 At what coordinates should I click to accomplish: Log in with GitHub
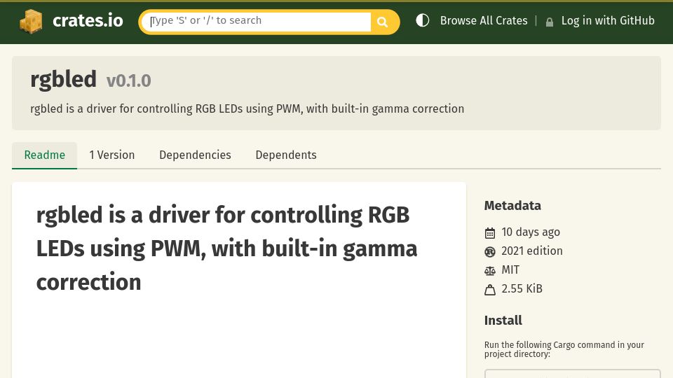pos(608,20)
